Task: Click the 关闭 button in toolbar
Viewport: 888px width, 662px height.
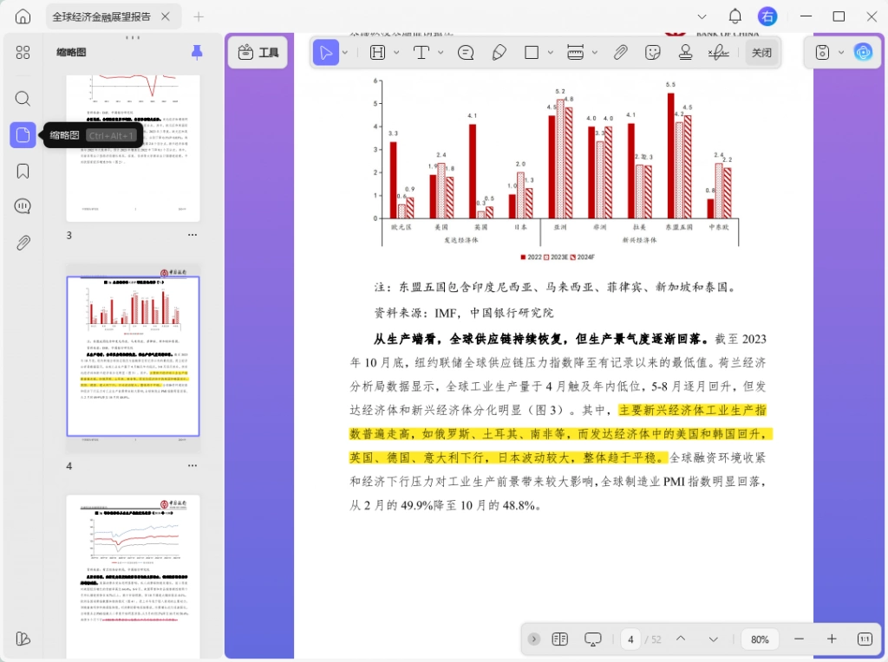Action: [x=761, y=53]
